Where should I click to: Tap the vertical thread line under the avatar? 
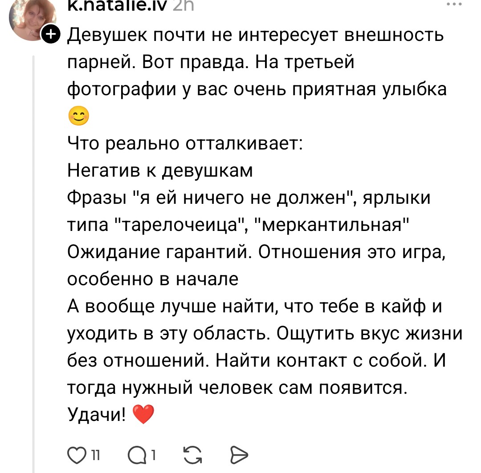pyautogui.click(x=34, y=267)
